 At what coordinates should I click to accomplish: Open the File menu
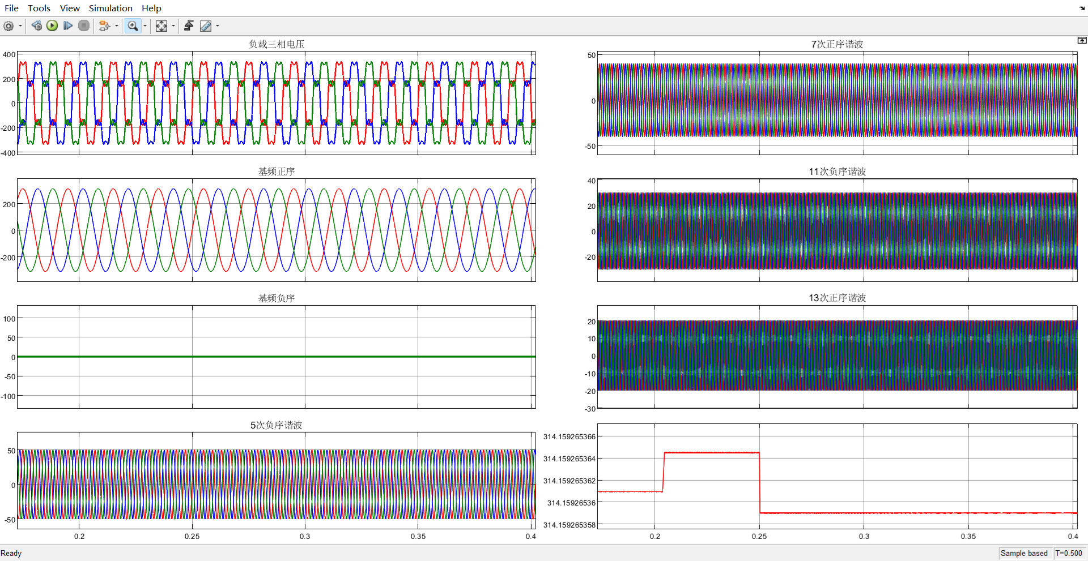(x=11, y=8)
